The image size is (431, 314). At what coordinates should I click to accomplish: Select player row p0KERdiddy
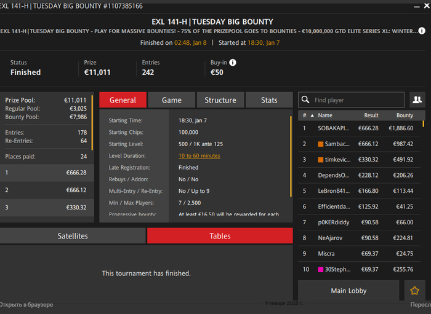pyautogui.click(x=359, y=222)
